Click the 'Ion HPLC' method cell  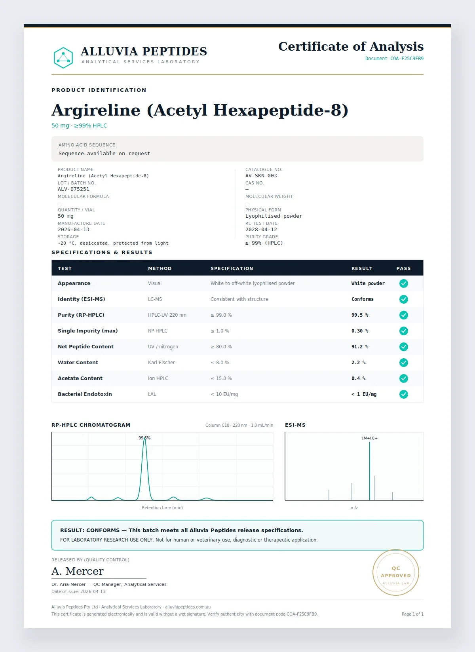click(x=158, y=378)
